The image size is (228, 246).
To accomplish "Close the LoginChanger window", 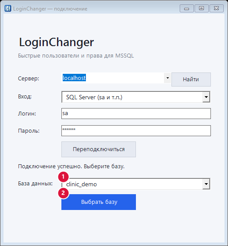I will coord(217,8).
